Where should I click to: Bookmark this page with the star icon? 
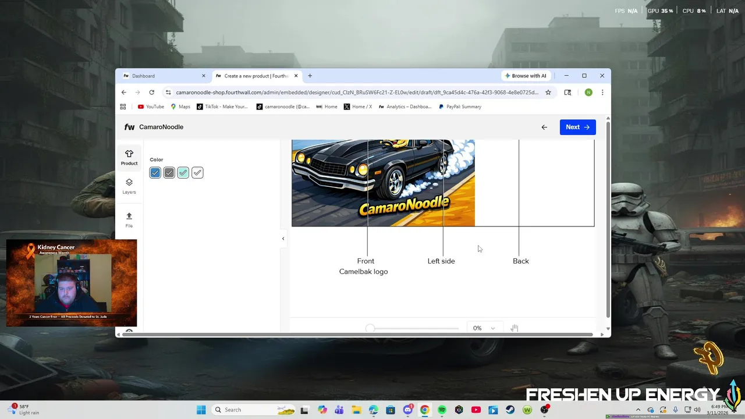(548, 92)
